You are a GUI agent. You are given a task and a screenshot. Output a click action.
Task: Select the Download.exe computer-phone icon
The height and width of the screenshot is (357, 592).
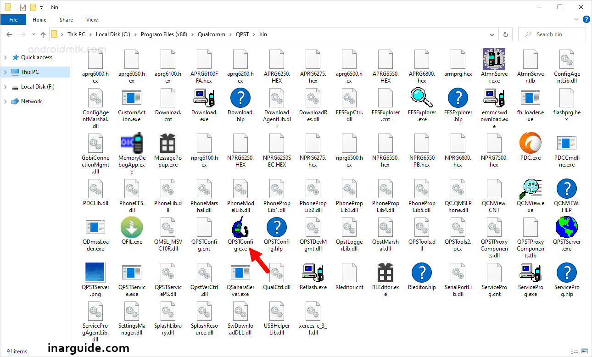204,98
